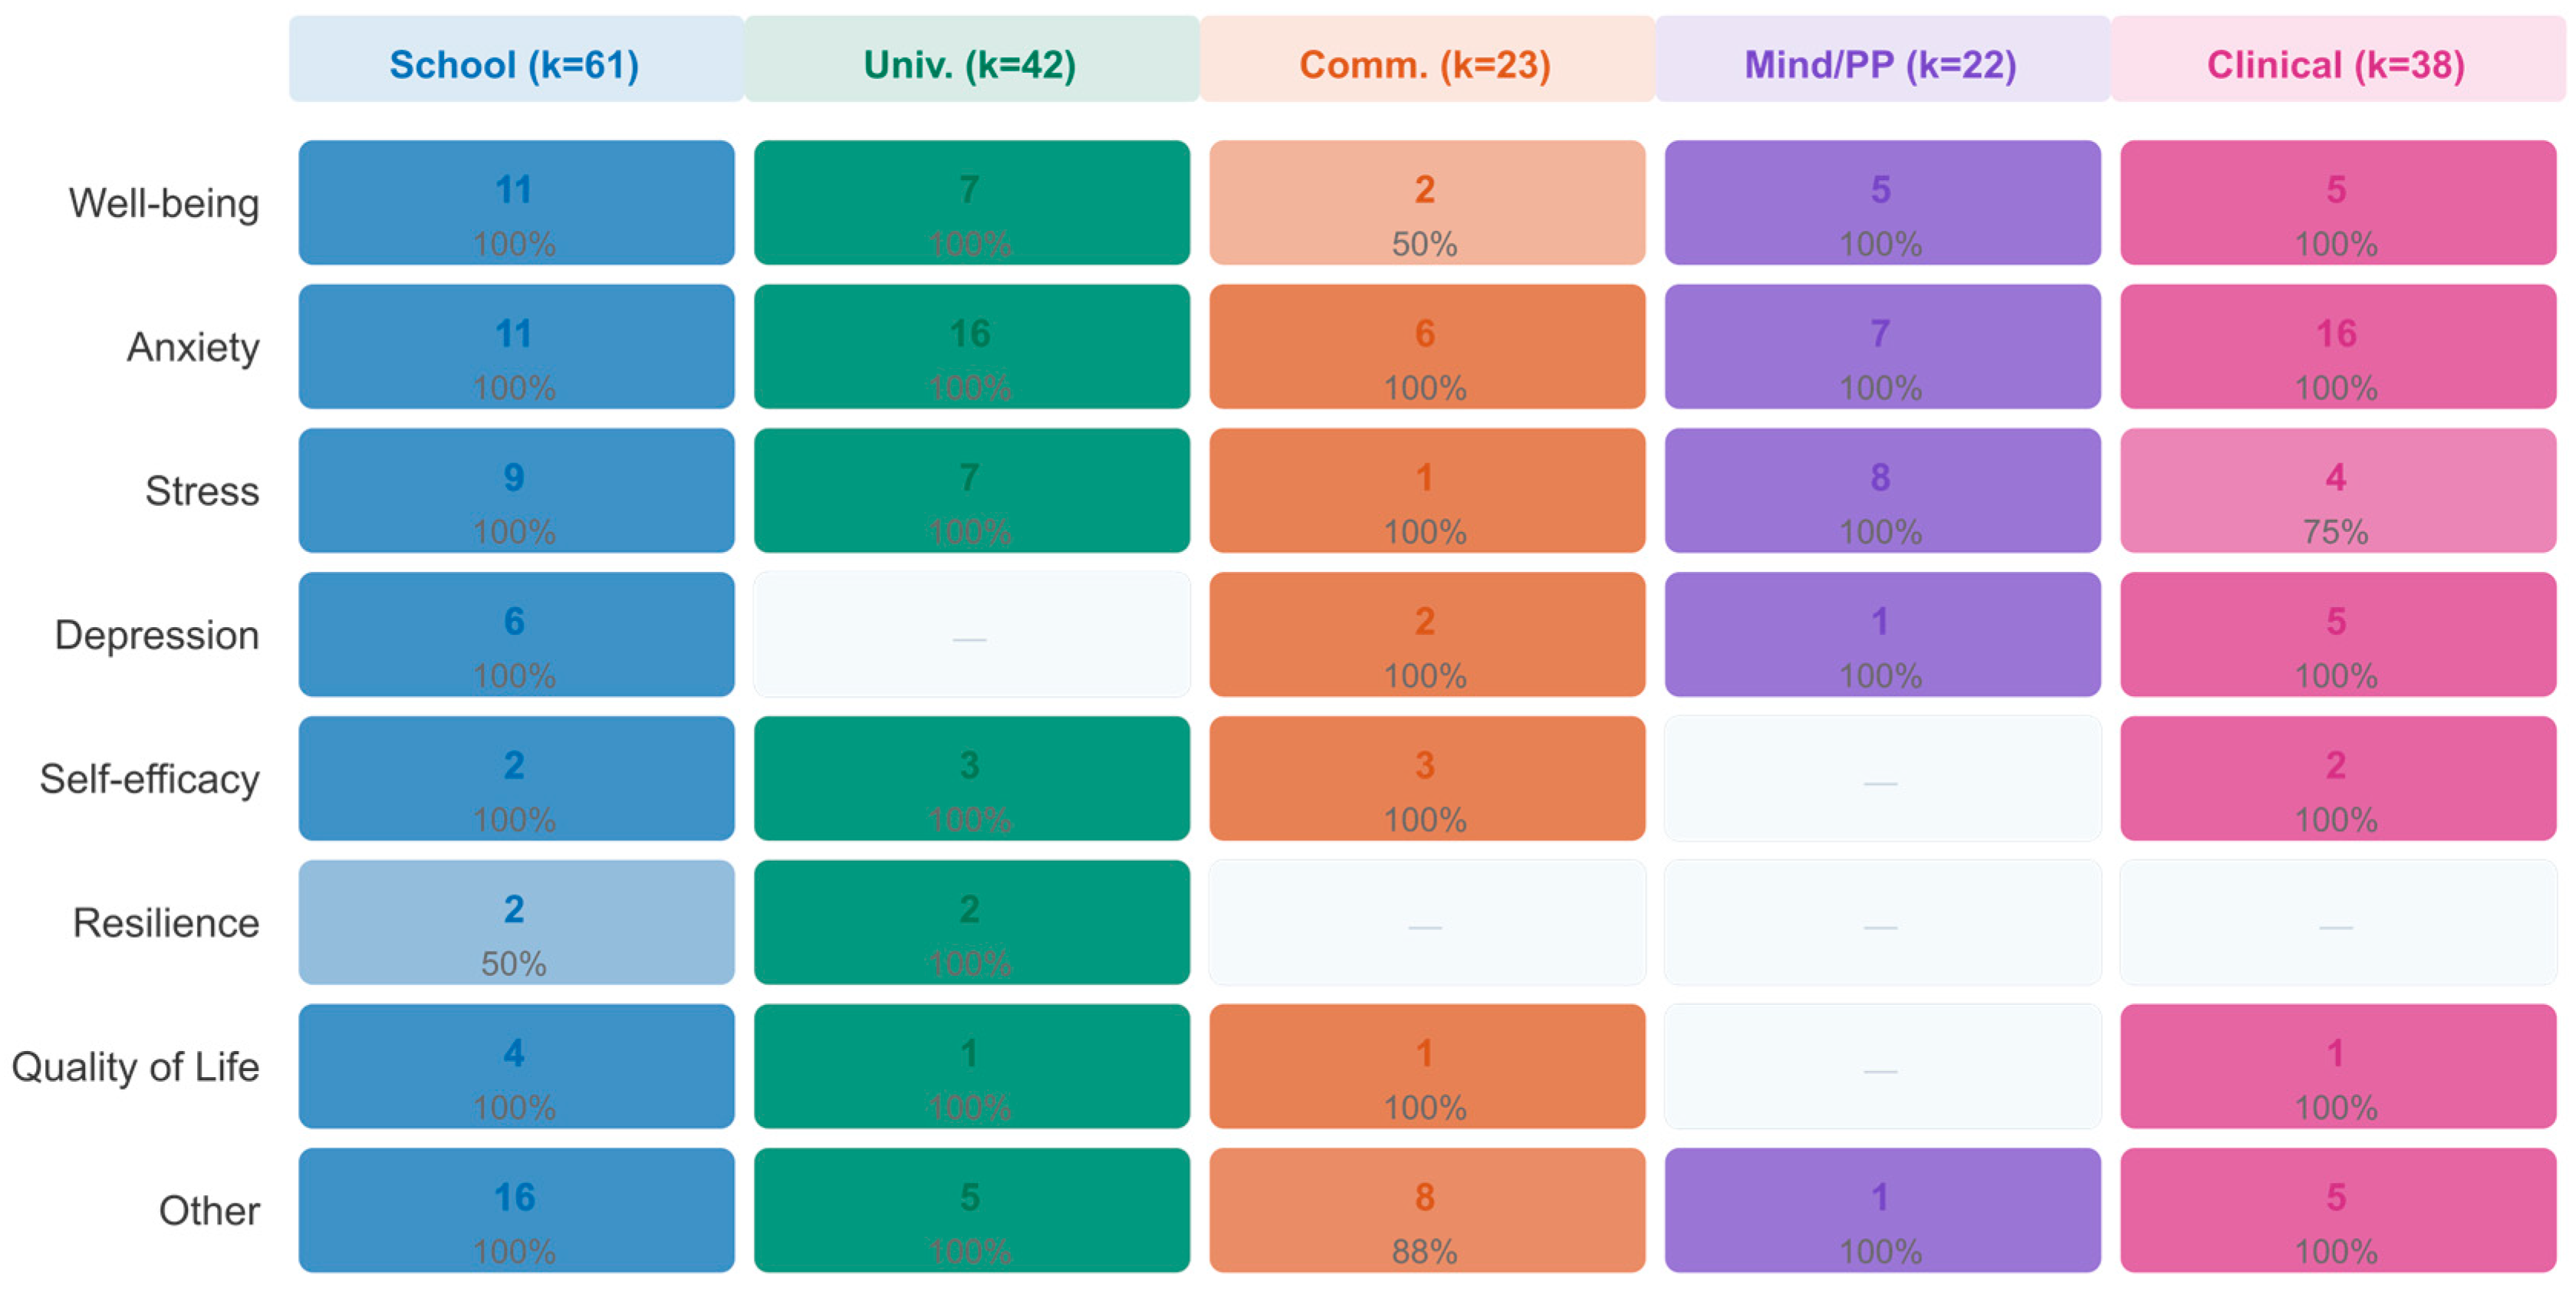This screenshot has height=1291, width=2576.
Task: Click the empty Mind/PP Self-efficacy cell
Action: 1881,779
